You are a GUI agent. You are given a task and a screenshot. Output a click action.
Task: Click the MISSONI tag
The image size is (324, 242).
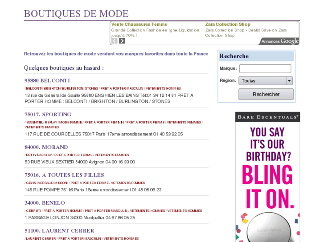pyautogui.click(x=62, y=183)
